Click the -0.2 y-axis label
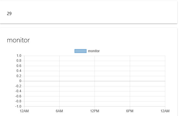Screen dimensions: 179x116 point(18,86)
